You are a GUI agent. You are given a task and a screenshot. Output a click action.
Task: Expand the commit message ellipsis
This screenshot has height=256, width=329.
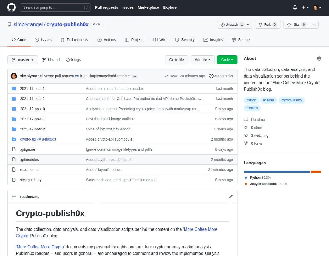coord(135,76)
